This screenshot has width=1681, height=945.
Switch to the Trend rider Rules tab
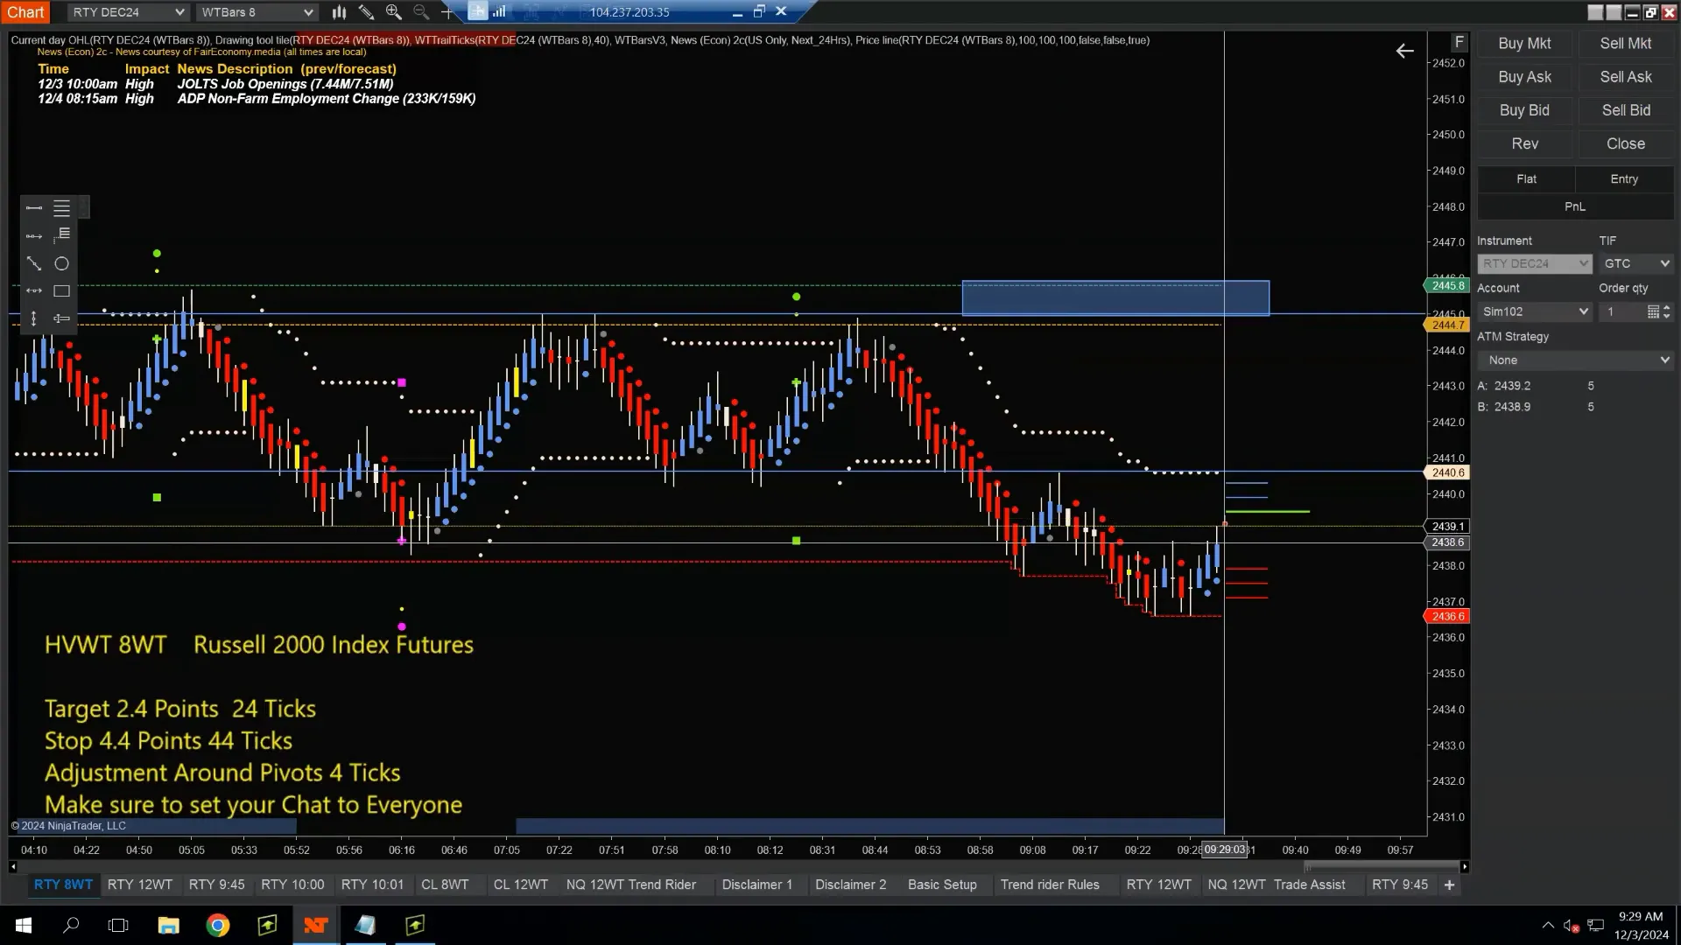coord(1050,885)
